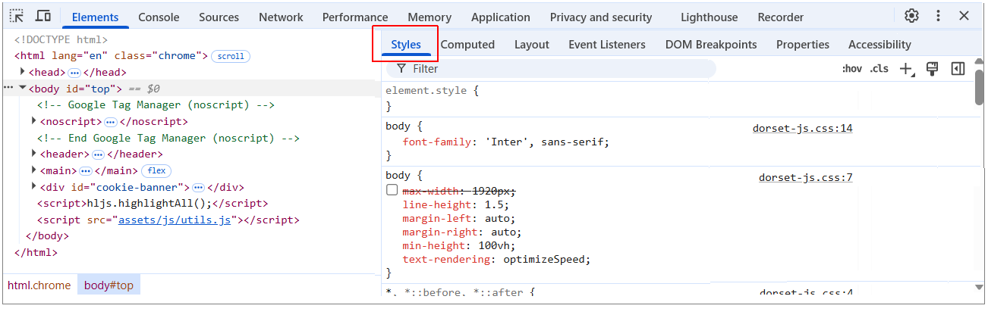This screenshot has width=988, height=318.
Task: Select the Computed sub-tab
Action: 467,45
